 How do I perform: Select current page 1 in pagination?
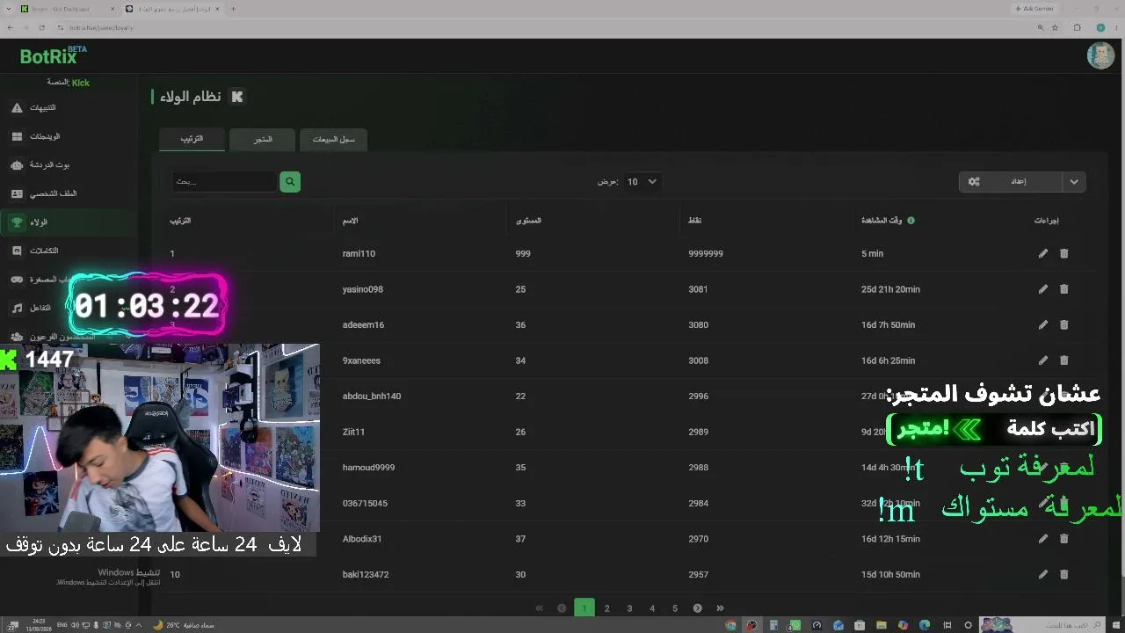[584, 608]
